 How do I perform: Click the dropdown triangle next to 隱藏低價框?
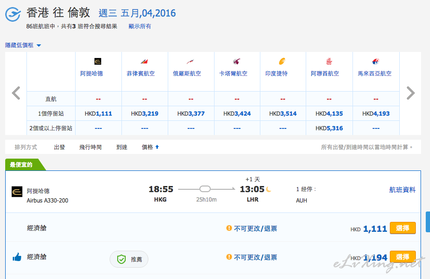[x=39, y=45]
